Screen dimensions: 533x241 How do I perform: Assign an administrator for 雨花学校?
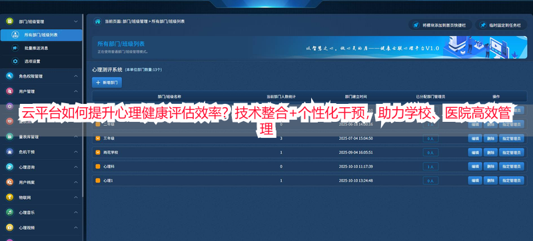pos(512,152)
